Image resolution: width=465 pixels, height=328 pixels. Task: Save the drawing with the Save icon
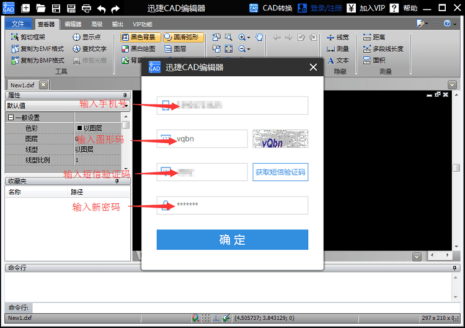point(56,8)
